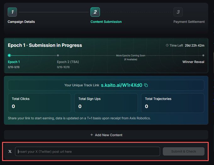Image resolution: width=214 pixels, height=165 pixels.
Task: Click the Winner Reveal label
Action: pos(193,62)
